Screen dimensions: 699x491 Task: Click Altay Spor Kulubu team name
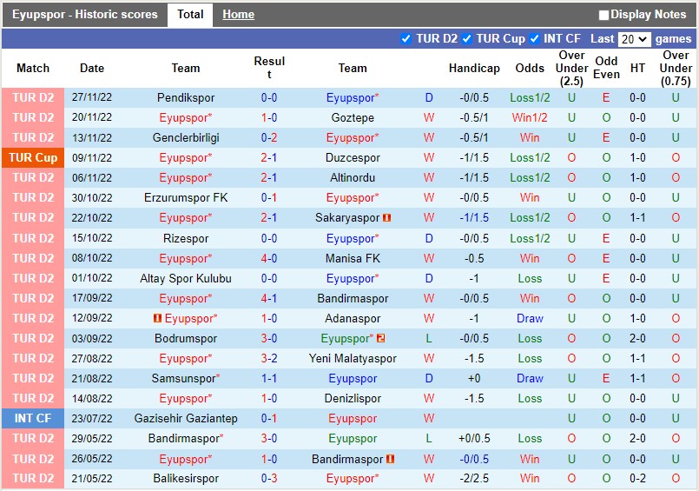186,278
